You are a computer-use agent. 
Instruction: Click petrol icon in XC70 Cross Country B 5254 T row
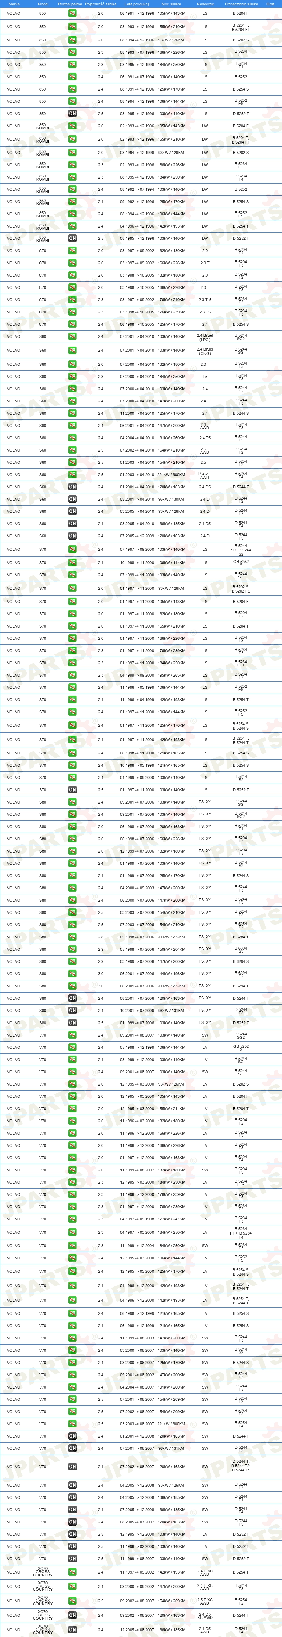(72, 1572)
